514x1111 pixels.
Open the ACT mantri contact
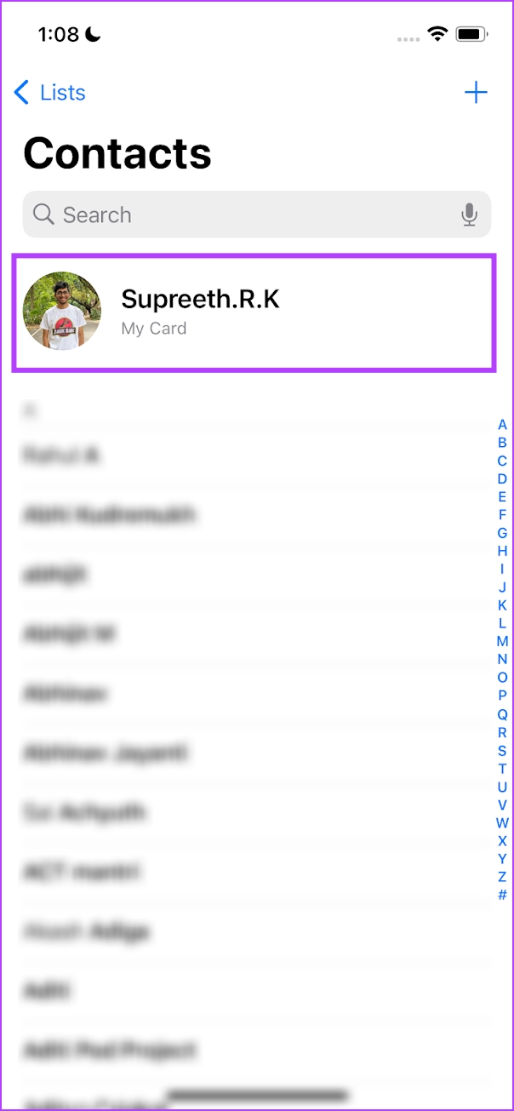(247, 872)
